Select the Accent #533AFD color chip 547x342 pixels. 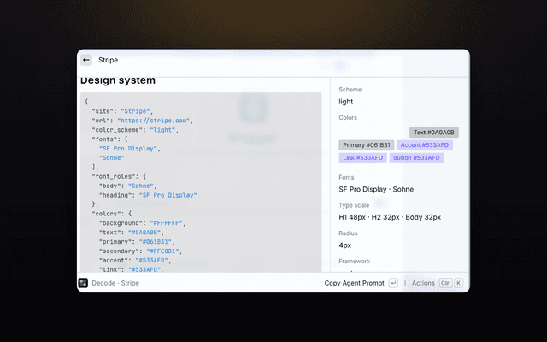coord(425,145)
